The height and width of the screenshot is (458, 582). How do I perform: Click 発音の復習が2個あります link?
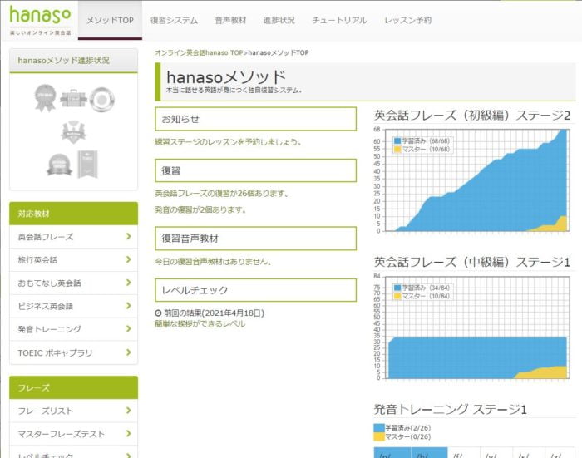point(201,209)
